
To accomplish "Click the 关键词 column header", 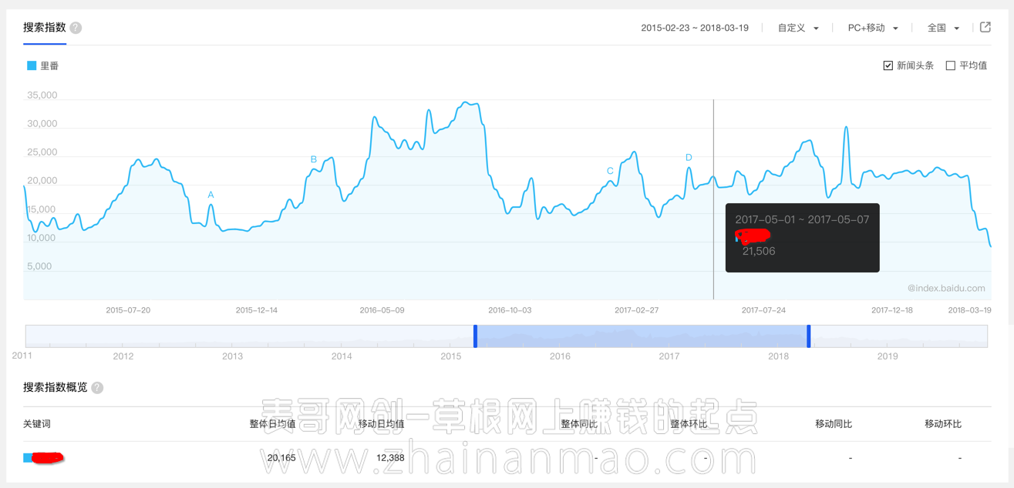I will coord(37,424).
